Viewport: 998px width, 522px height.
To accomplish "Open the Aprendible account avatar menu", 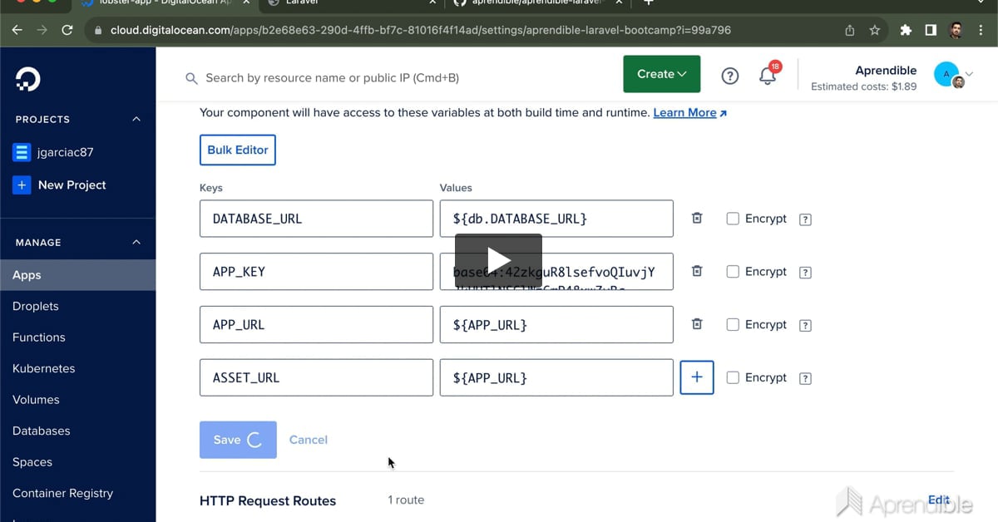I will (952, 76).
